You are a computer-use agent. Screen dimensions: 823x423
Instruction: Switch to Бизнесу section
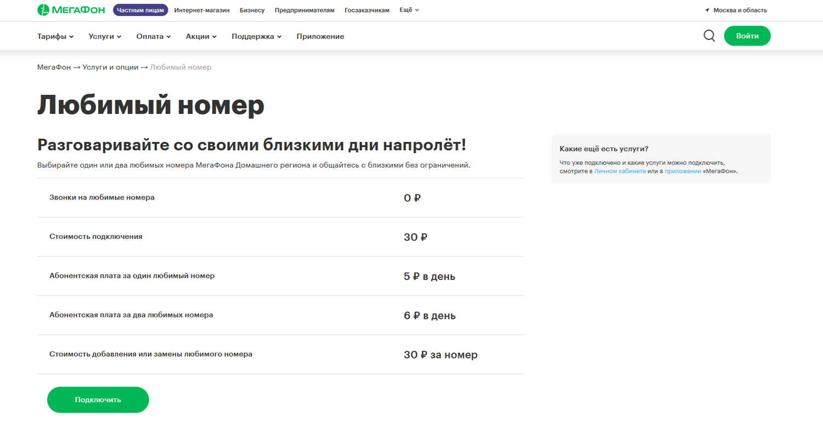[x=252, y=10]
